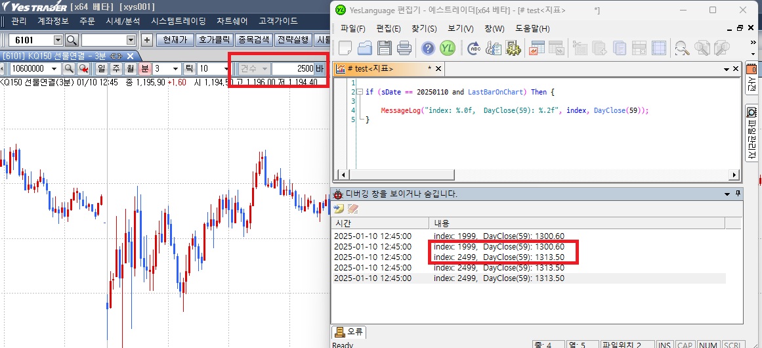Switch to the 오류 tab at bottom
Viewport: 762px width, 348px height.
[x=349, y=332]
